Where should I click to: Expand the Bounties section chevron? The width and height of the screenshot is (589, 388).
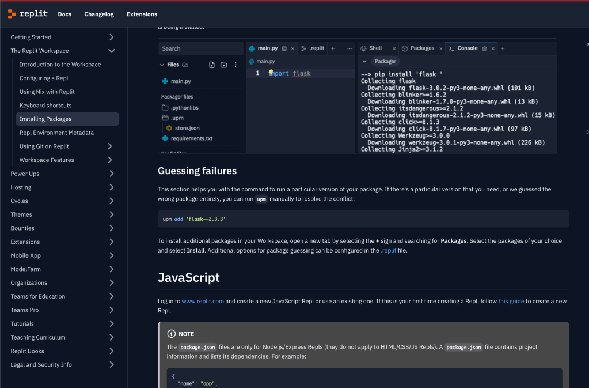click(112, 228)
